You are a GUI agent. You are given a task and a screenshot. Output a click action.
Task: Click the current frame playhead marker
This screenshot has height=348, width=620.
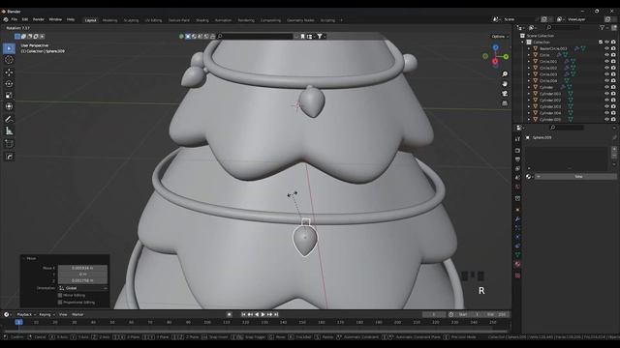tap(18, 322)
